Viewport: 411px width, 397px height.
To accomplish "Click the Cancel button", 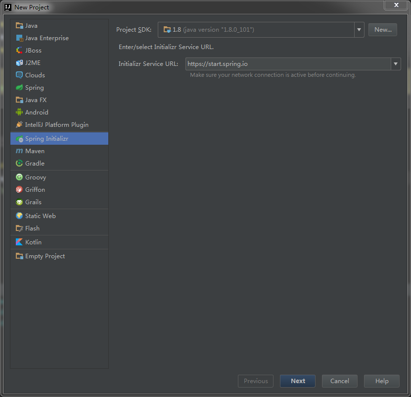I will (x=339, y=381).
